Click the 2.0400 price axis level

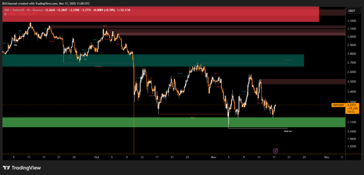point(351,131)
